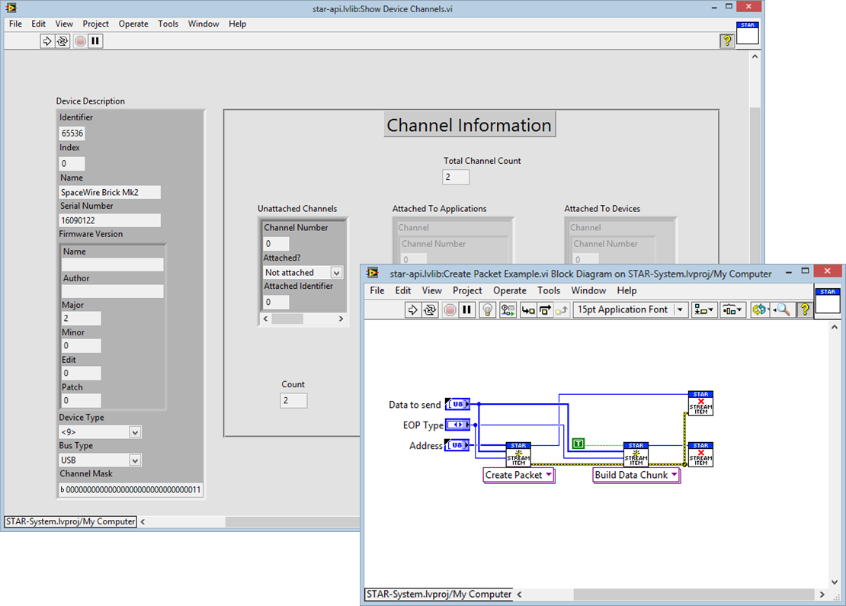Click the Count field below Unattached Channels
Viewport: 846px width, 606px height.
point(293,400)
